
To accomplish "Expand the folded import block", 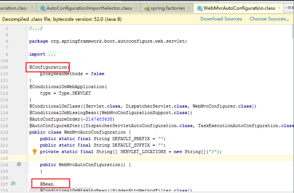I will coord(27,54).
